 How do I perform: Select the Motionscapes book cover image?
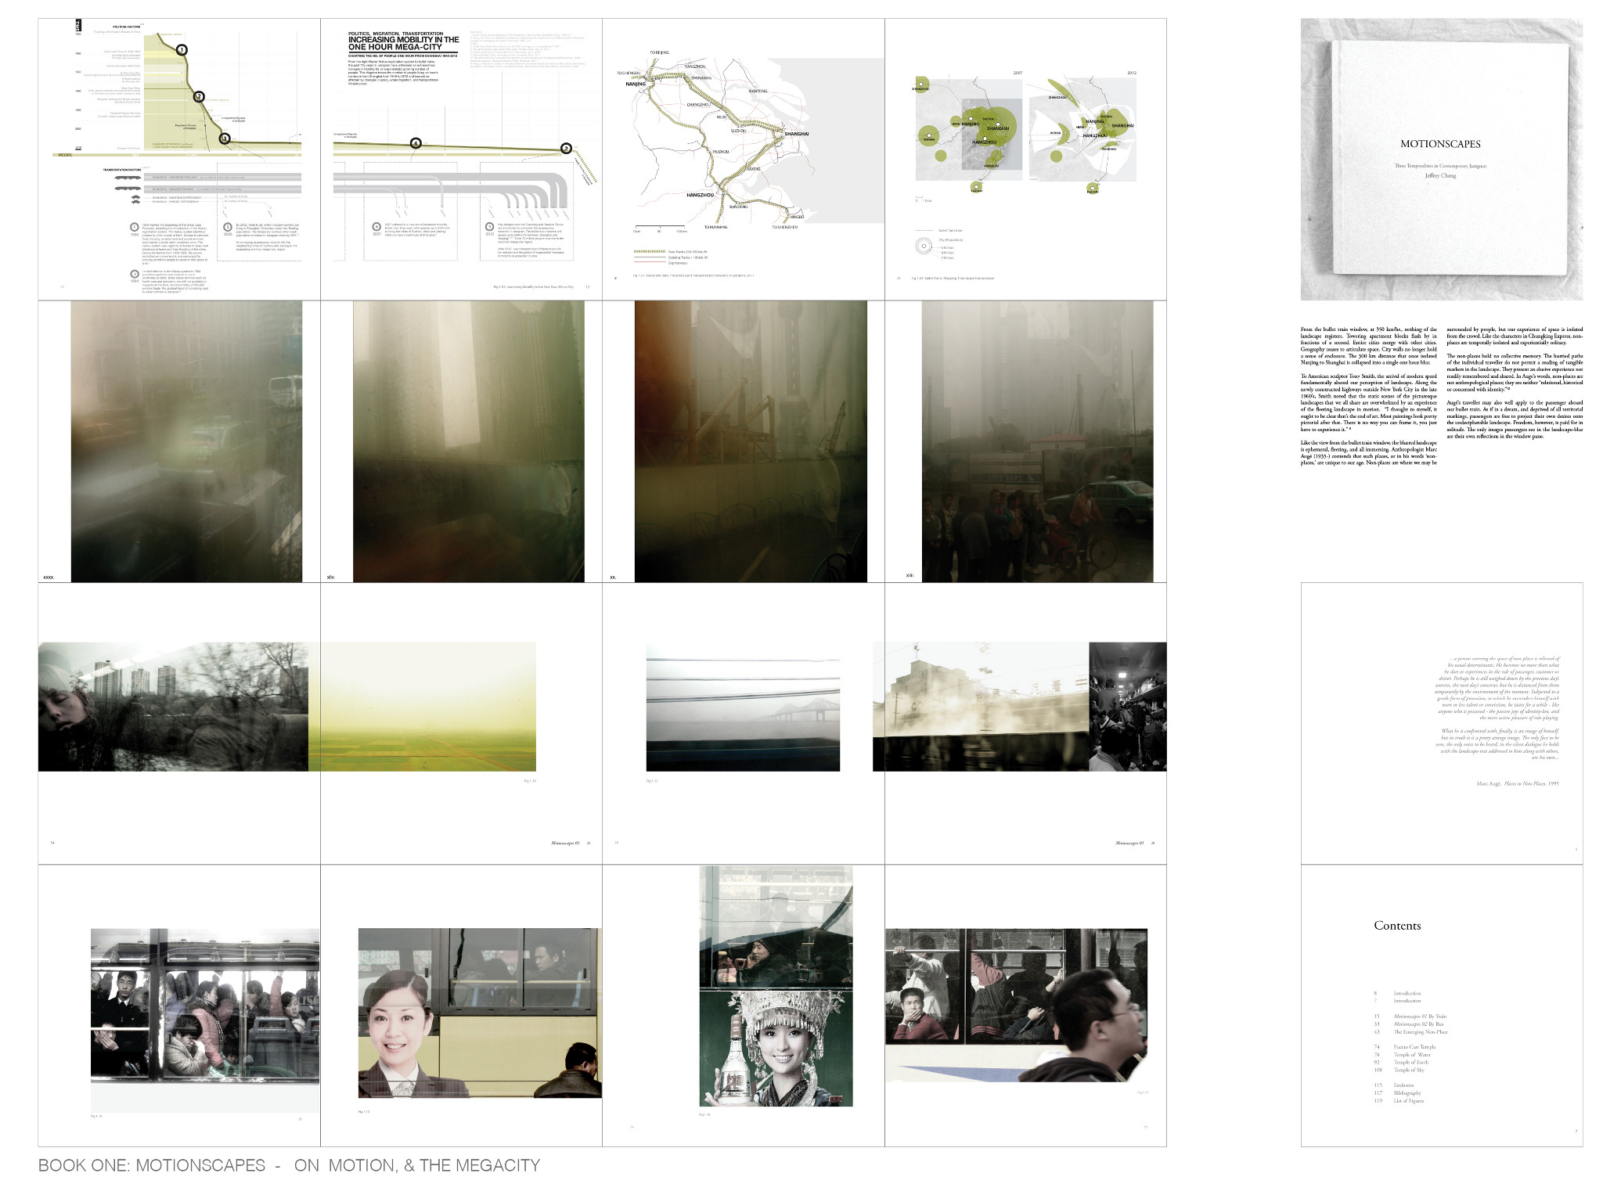[x=1441, y=159]
